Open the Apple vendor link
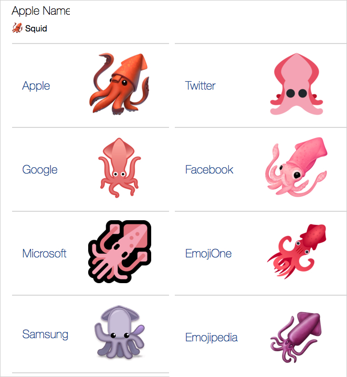This screenshot has height=377, width=347. click(36, 85)
